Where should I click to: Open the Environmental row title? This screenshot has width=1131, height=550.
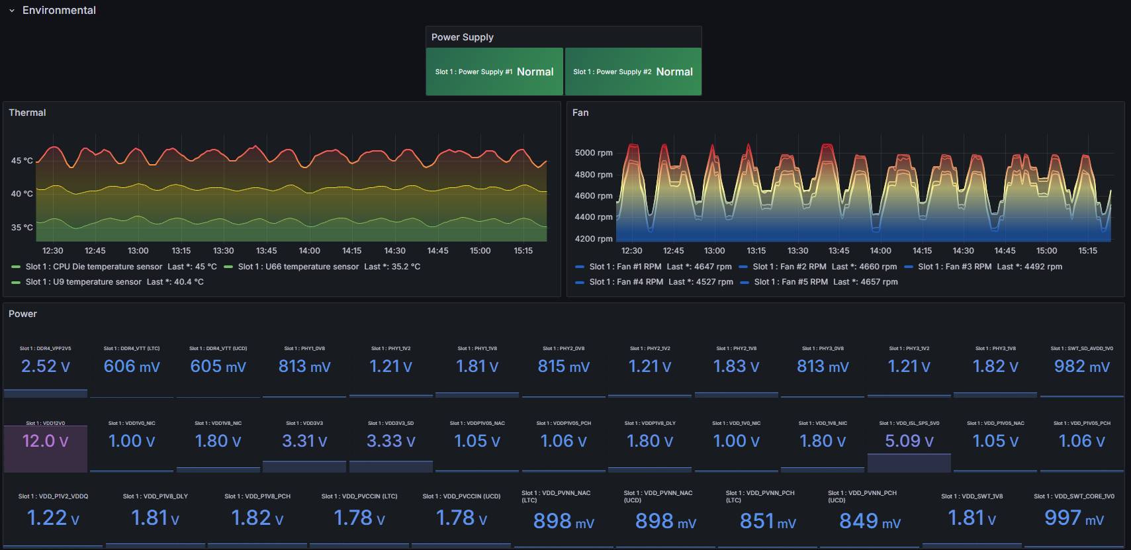pyautogui.click(x=59, y=11)
